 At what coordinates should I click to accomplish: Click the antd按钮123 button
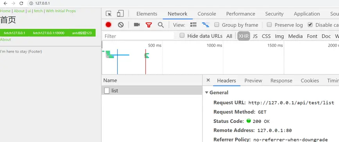point(82,33)
